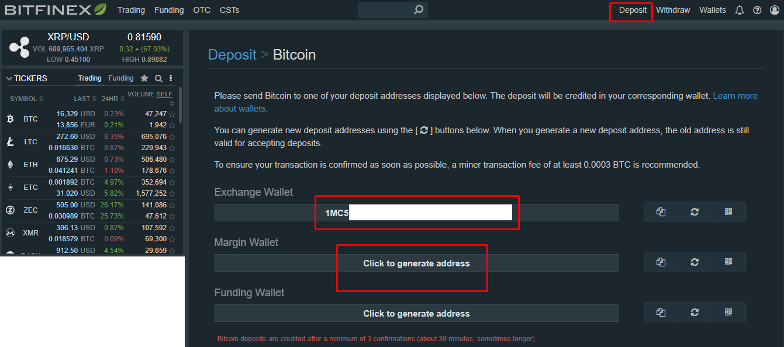
Task: Click the search icon in Tickers panel
Action: point(158,78)
